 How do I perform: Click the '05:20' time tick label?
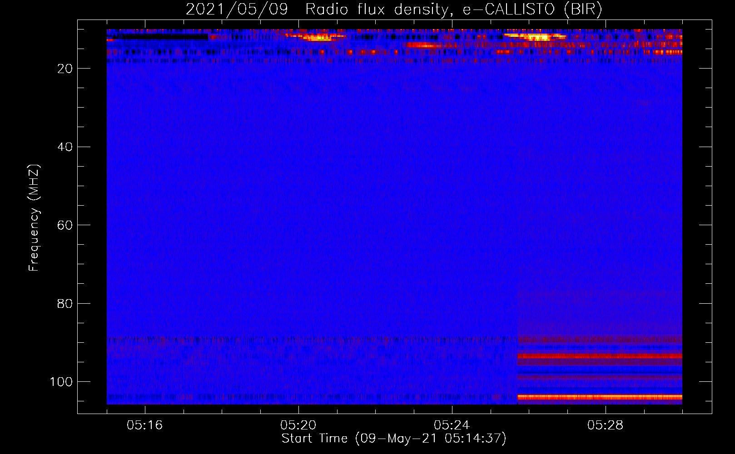click(x=298, y=425)
